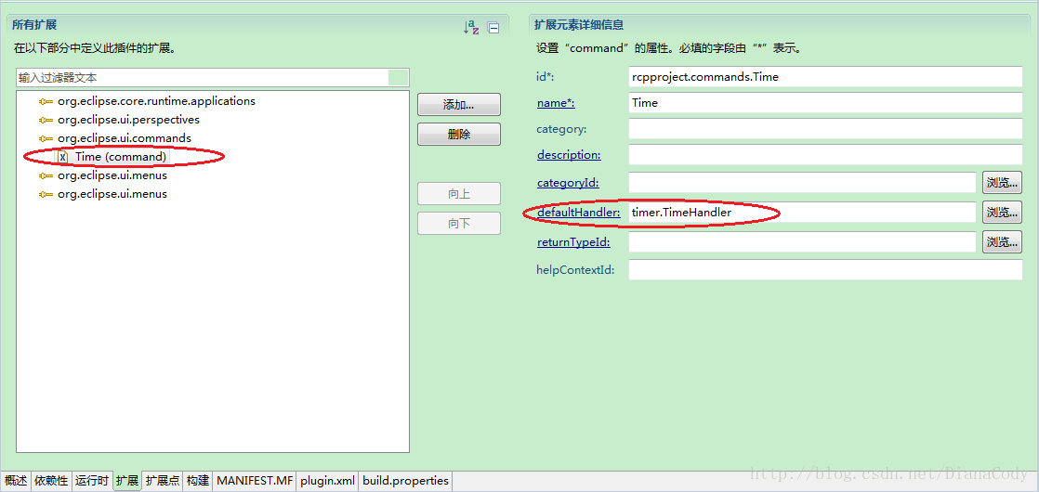Open the MANIFEST.MF tab
1039x492 pixels.
click(255, 481)
